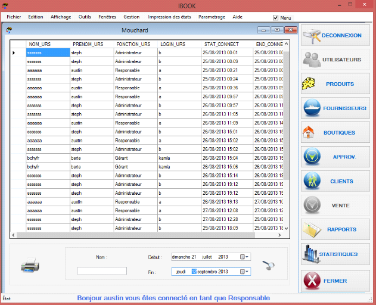Open the Produits cheese icon button

point(335,84)
